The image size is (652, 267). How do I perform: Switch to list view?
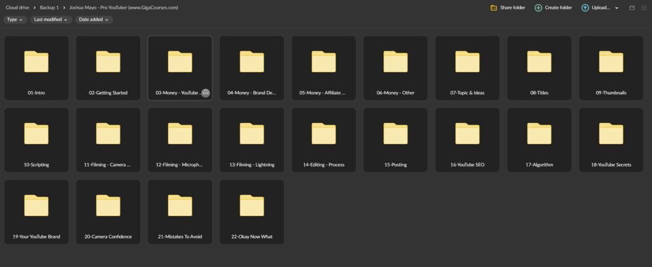point(643,8)
